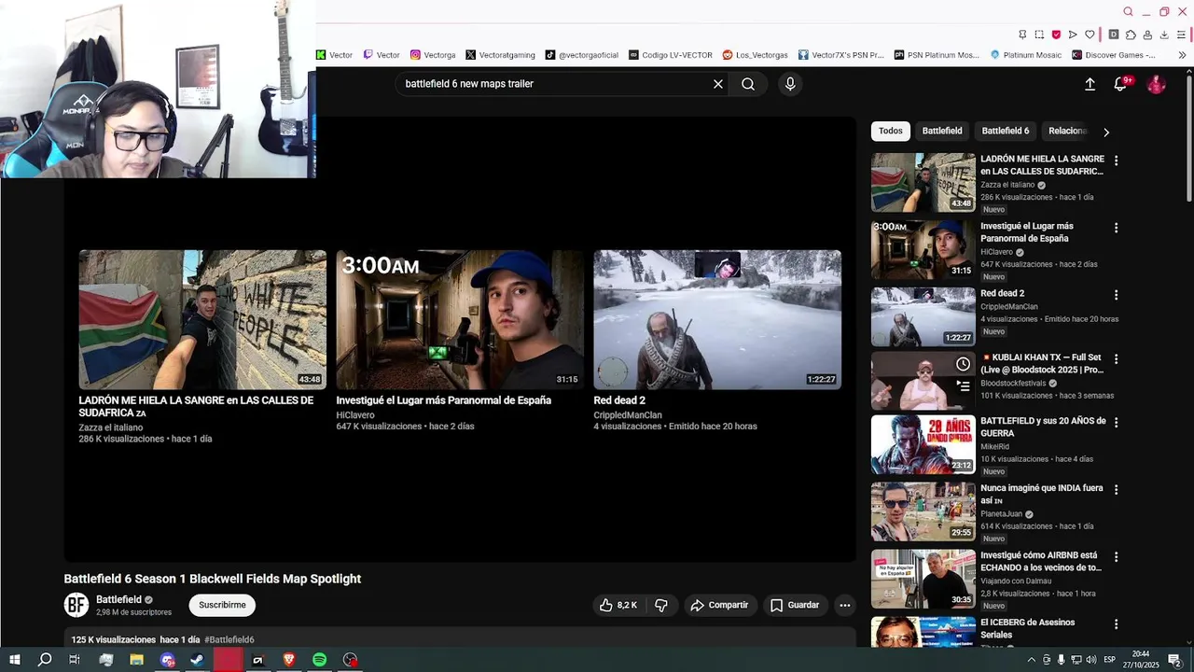This screenshot has height=672, width=1194.
Task: Open menu for El ICEBERG de Asesinos video
Action: click(1116, 623)
